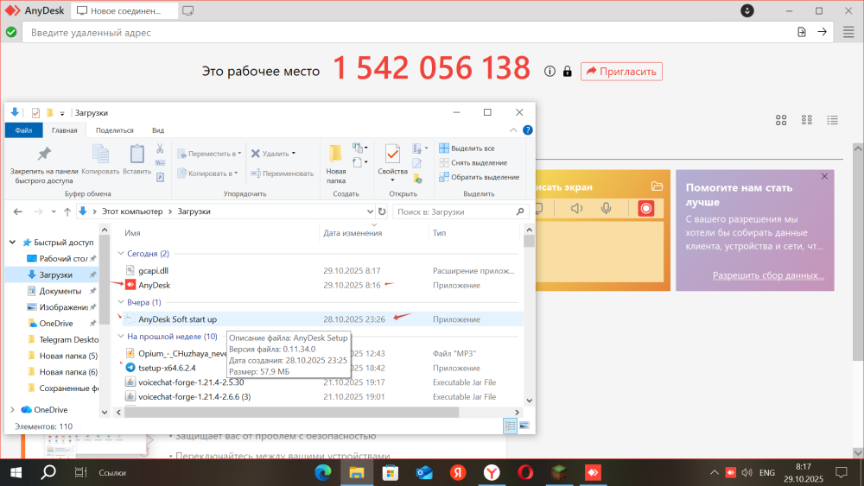Switch to list view in AnyDesk
The height and width of the screenshot is (486, 864).
[832, 120]
